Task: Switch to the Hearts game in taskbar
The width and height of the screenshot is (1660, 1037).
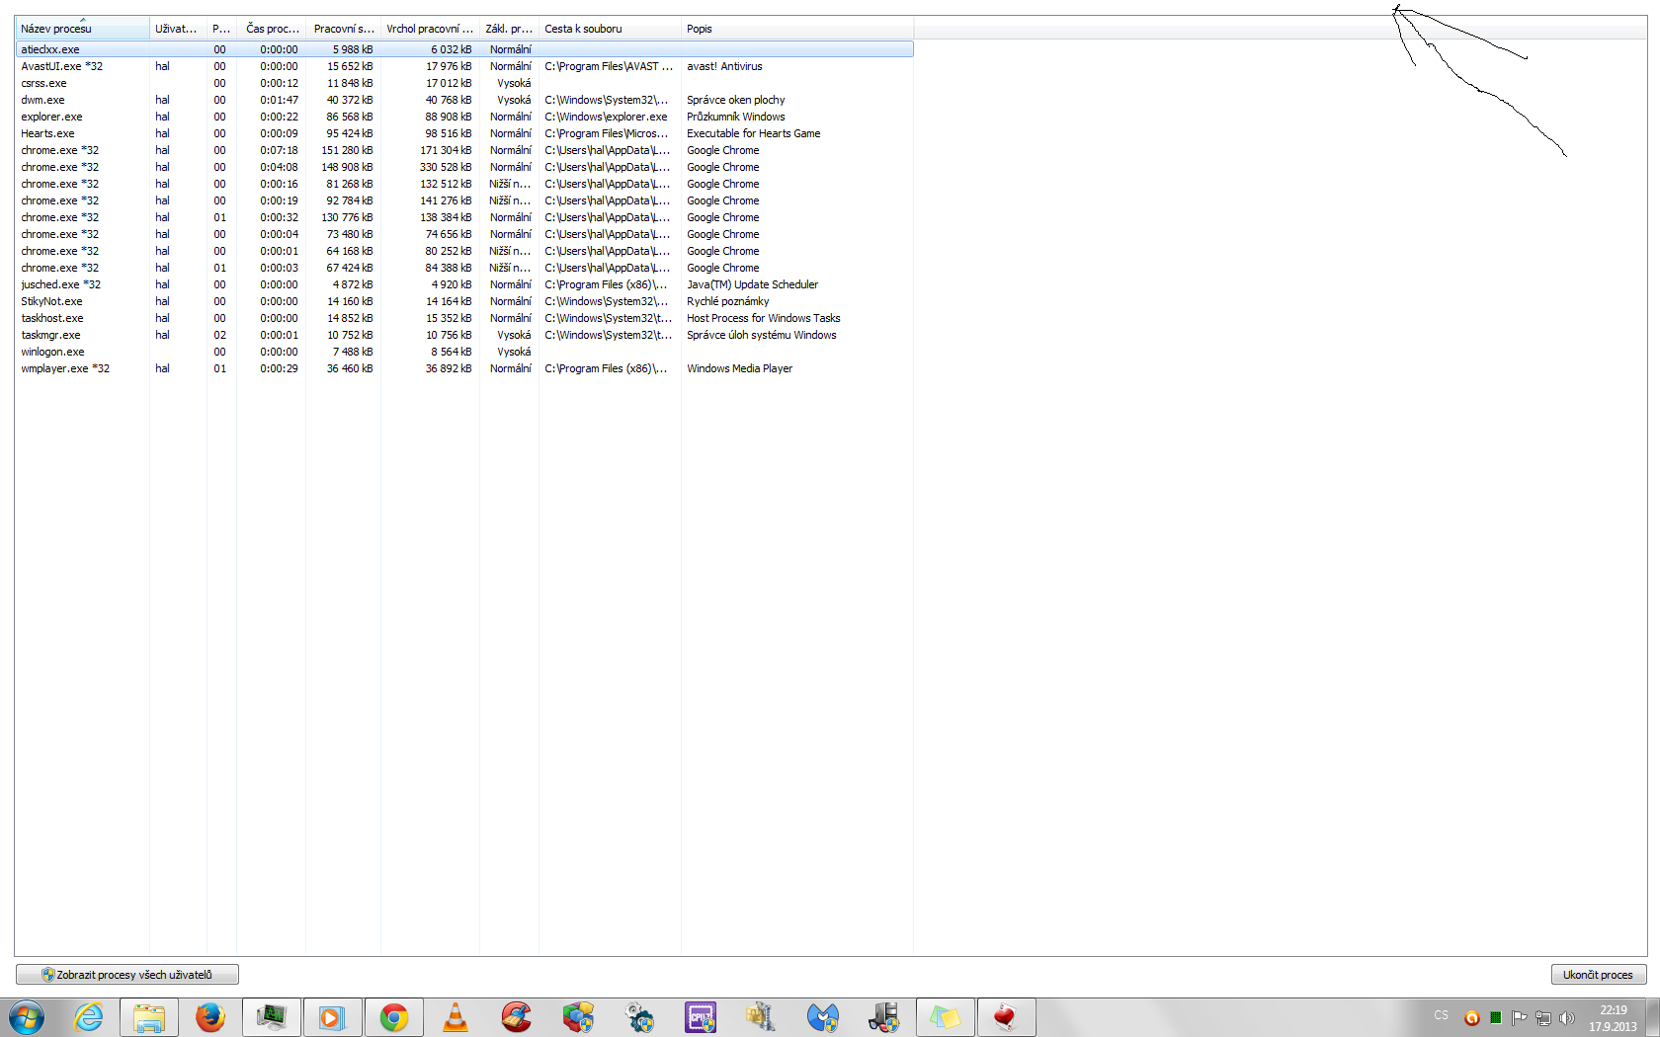Action: coord(1007,1017)
